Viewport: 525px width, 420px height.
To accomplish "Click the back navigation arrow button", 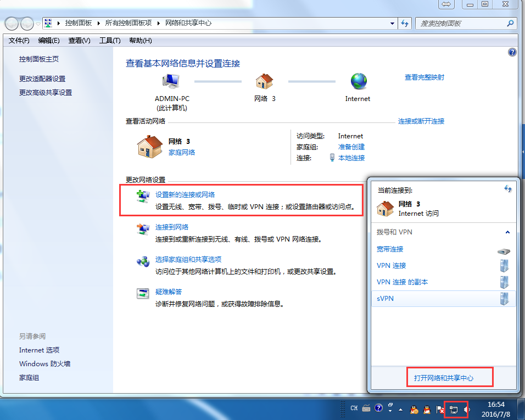I will (12, 24).
